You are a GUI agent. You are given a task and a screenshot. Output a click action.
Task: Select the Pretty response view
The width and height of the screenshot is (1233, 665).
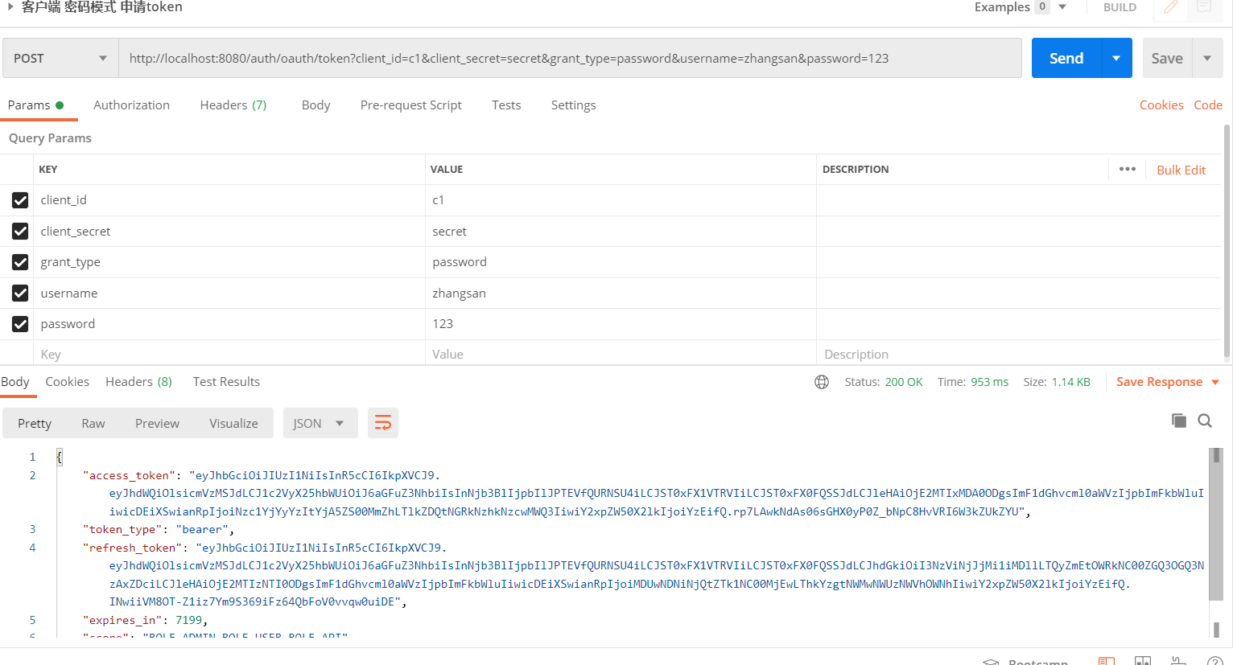35,424
